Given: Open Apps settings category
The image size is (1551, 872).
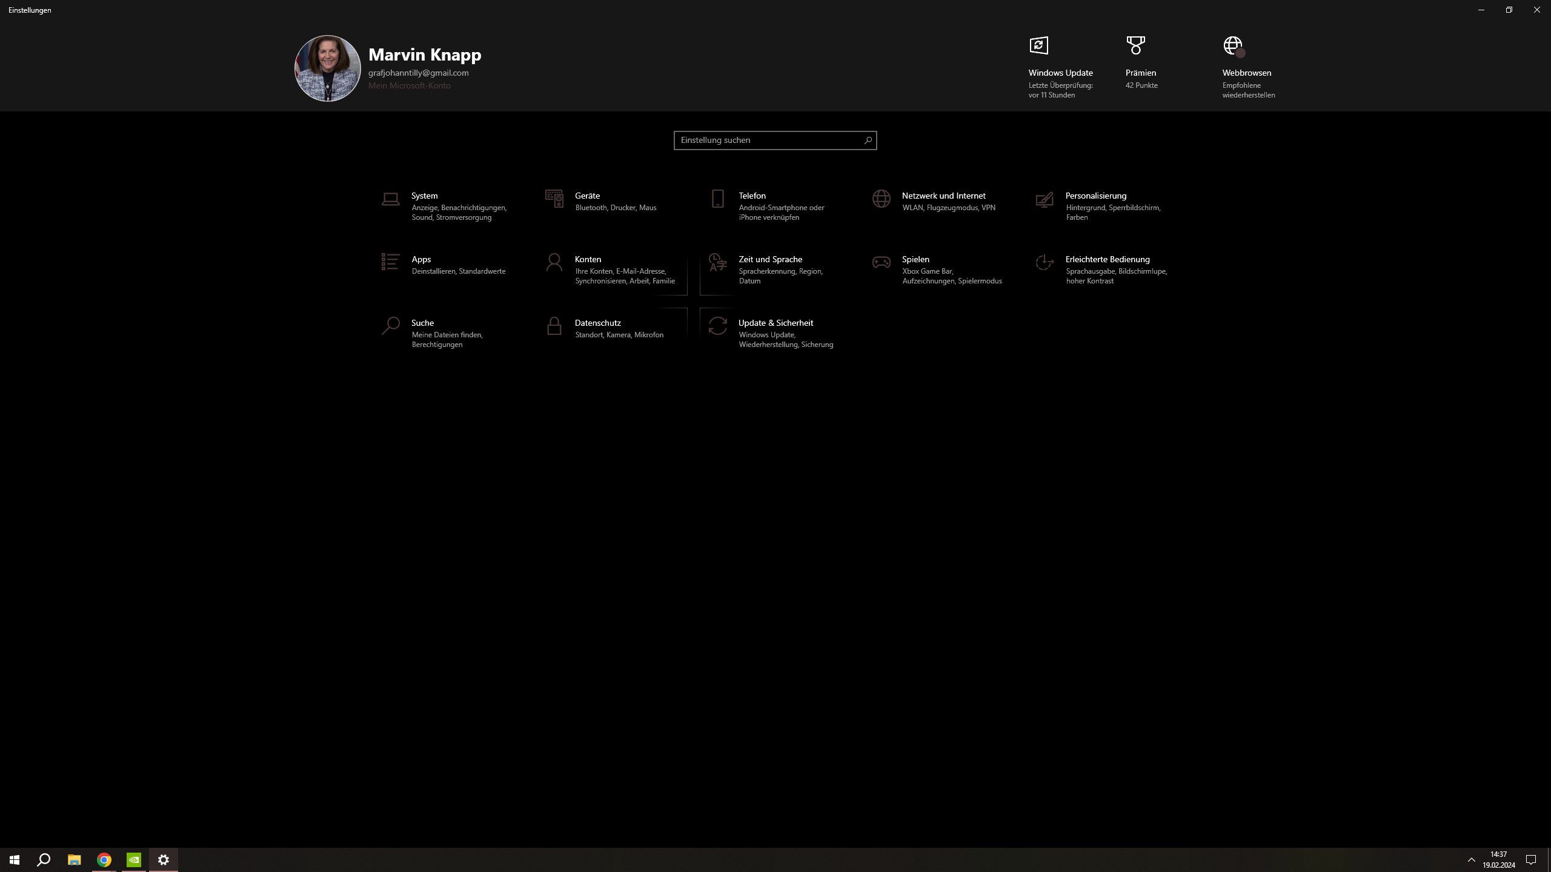Looking at the screenshot, I should [x=421, y=259].
